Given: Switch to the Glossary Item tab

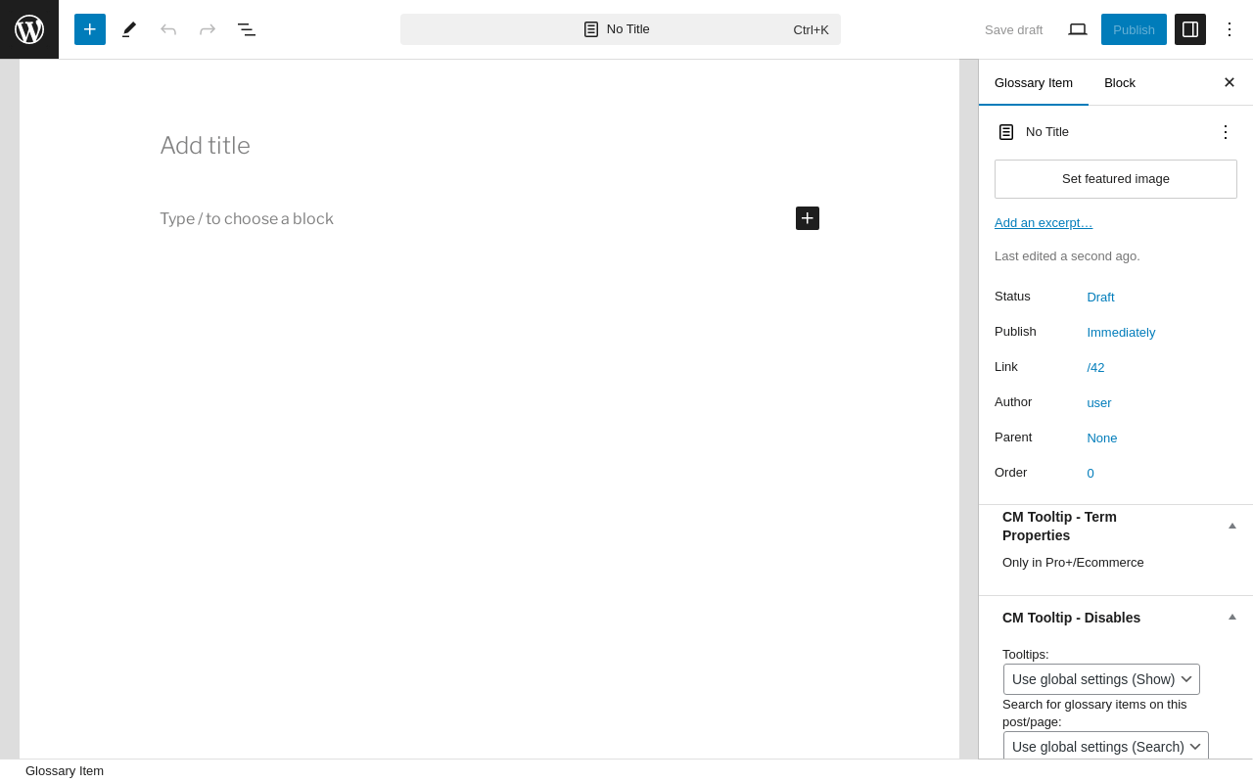Looking at the screenshot, I should pos(1034,82).
